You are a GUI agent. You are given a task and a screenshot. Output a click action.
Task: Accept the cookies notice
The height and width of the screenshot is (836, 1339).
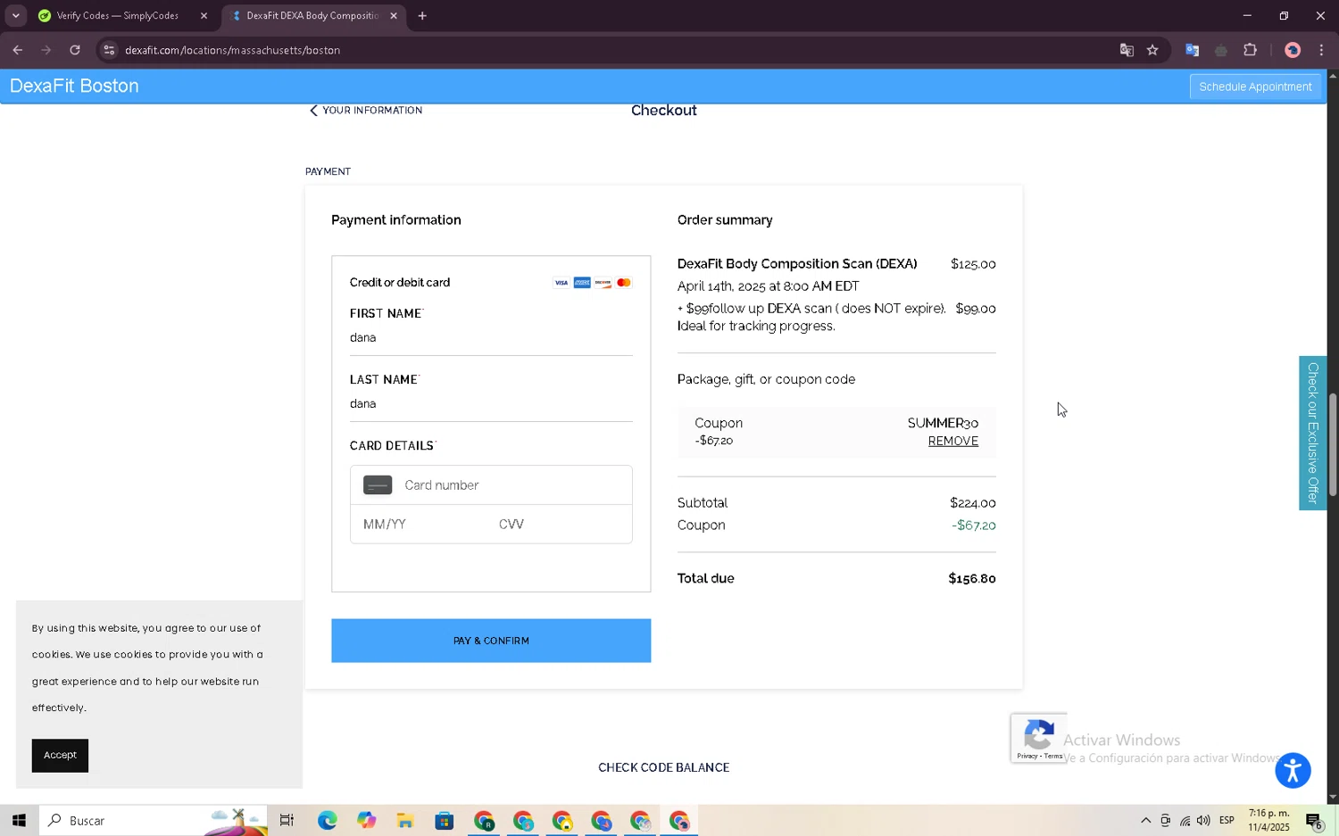click(x=60, y=756)
